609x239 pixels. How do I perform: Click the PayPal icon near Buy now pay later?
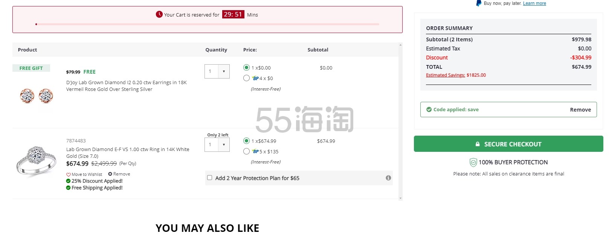pos(478,3)
